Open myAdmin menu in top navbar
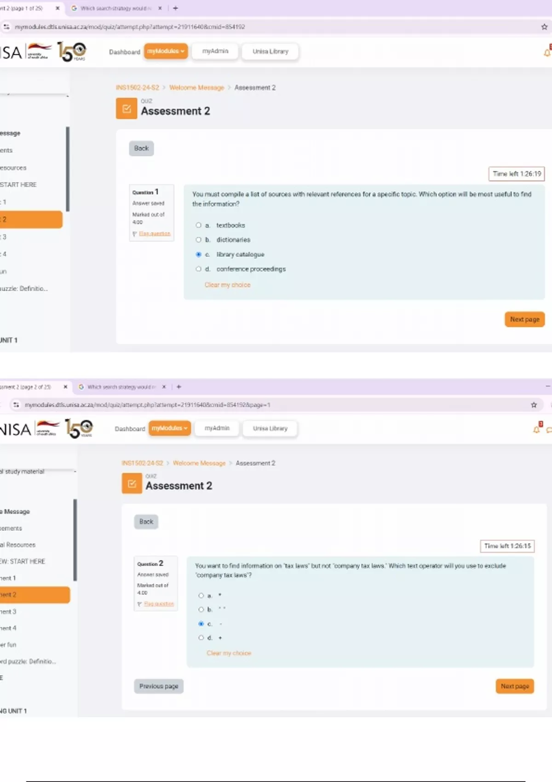The image size is (552, 782). point(215,51)
